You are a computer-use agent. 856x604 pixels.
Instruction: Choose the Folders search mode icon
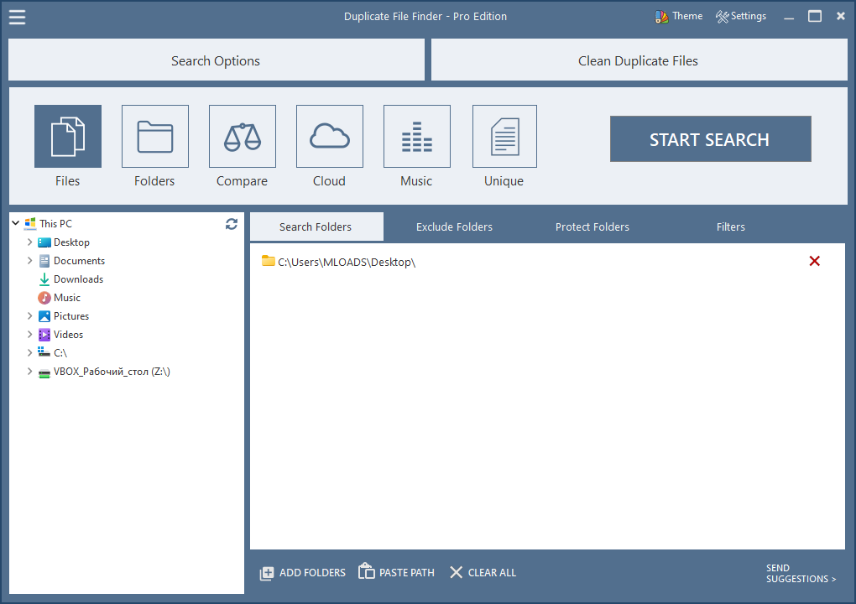click(x=155, y=137)
